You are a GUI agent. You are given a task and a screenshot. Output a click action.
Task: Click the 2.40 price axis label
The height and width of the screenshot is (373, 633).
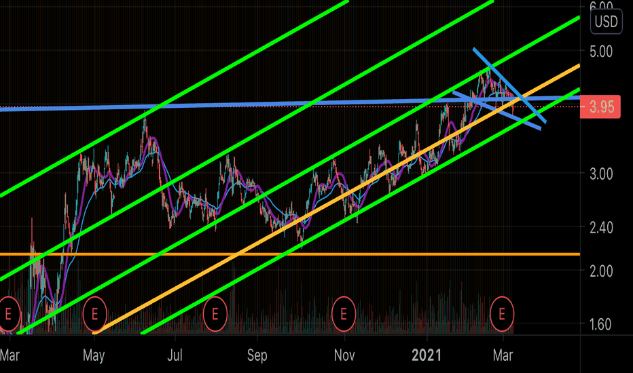[600, 228]
